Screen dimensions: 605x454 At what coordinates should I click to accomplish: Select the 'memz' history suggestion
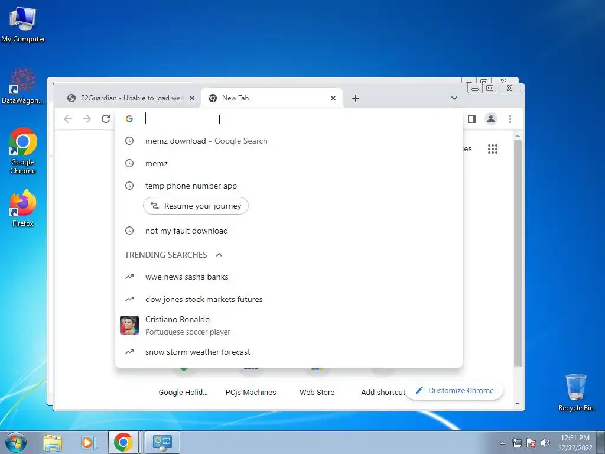[288, 163]
